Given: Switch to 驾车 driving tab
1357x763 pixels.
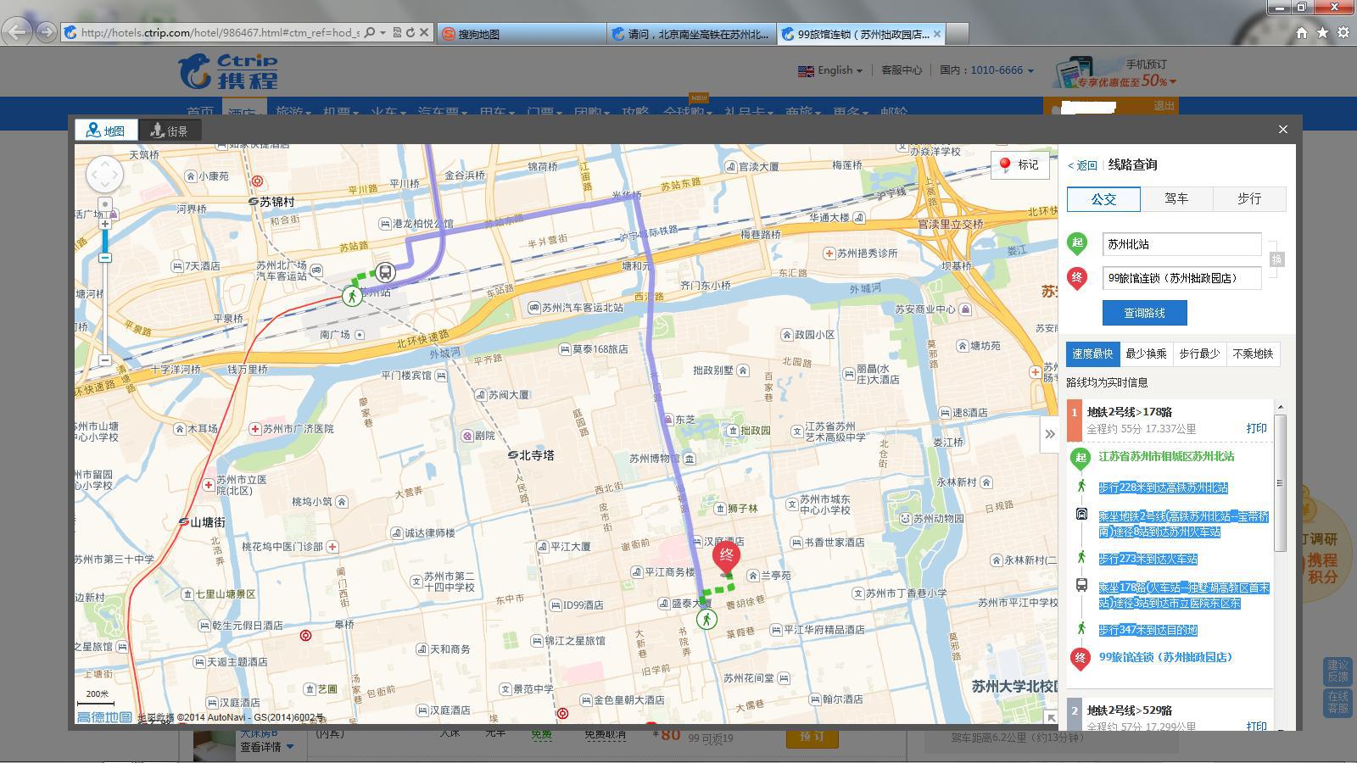Looking at the screenshot, I should 1176,199.
